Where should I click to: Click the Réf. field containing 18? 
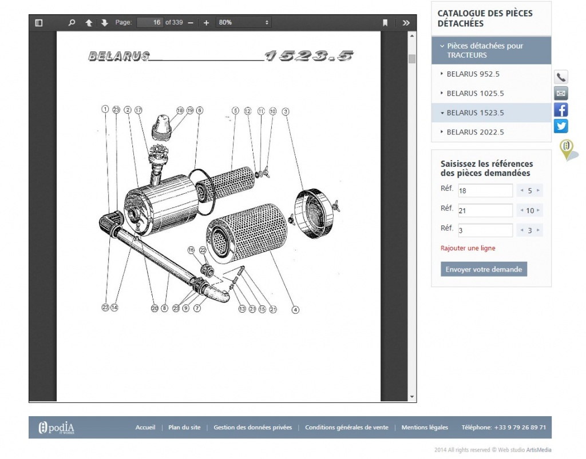[485, 190]
